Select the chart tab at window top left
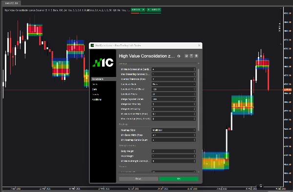 click(x=11, y=3)
